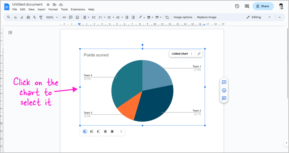The height and width of the screenshot is (153, 289).
Task: Click the Replace image button
Action: (x=207, y=17)
